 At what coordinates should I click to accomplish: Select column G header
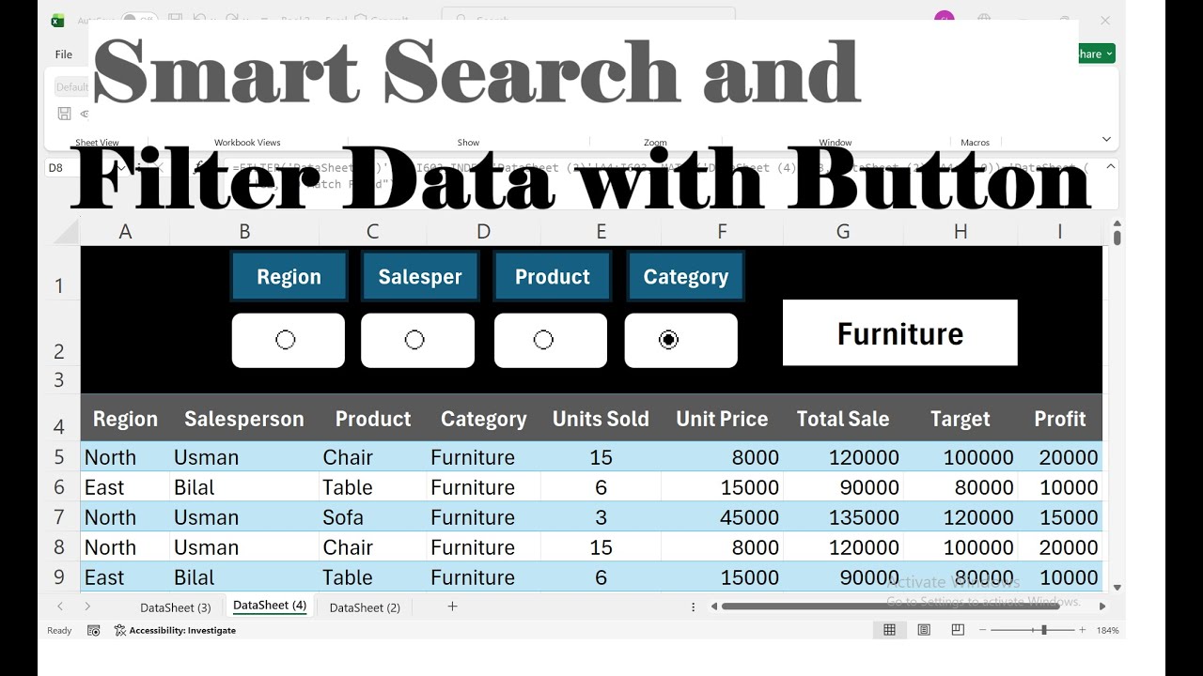(x=843, y=231)
